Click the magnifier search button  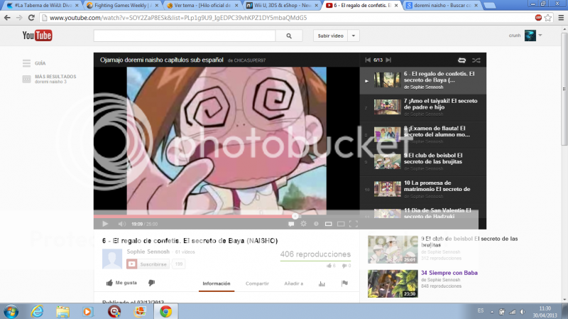point(289,36)
